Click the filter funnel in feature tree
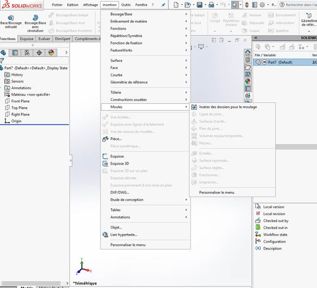Screen dimensions: 317x288 [x=2, y=61]
